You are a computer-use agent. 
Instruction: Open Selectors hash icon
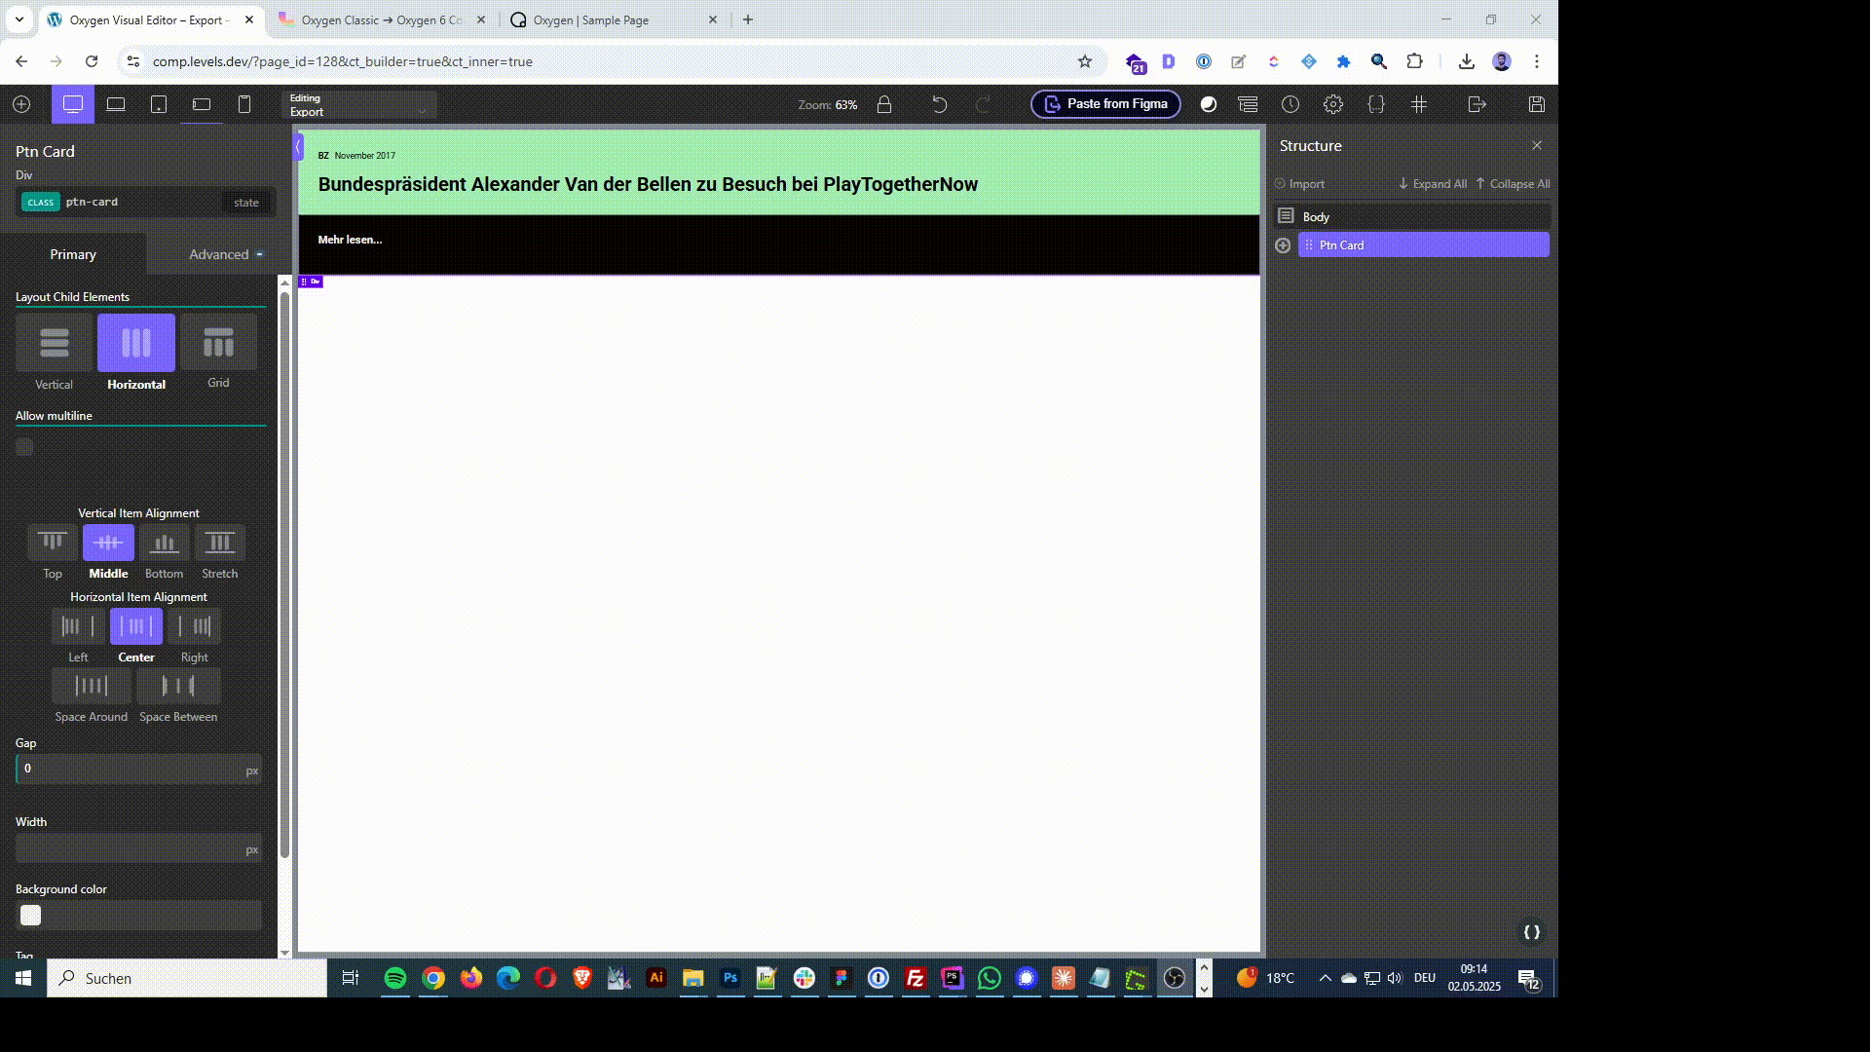[x=1419, y=104]
